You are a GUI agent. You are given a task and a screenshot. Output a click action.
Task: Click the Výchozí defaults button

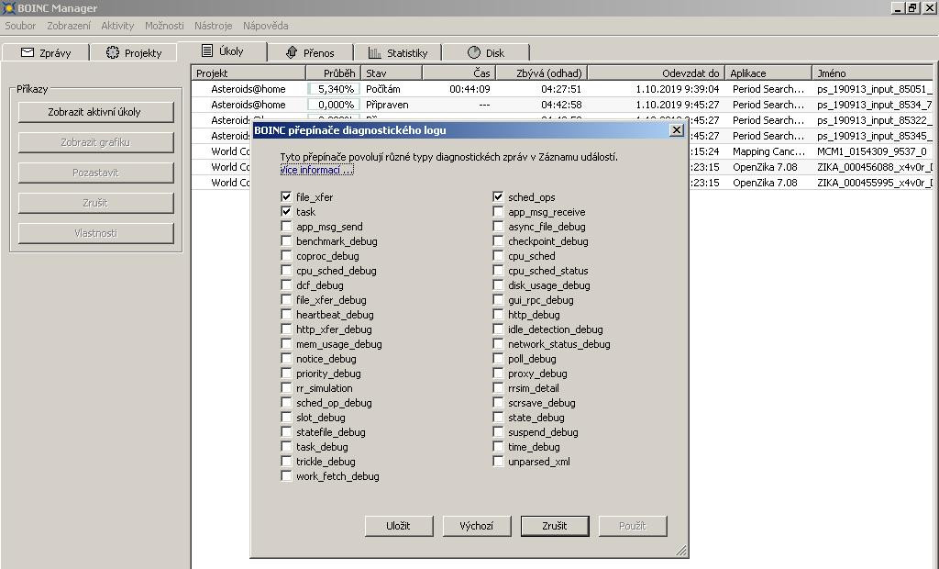477,526
